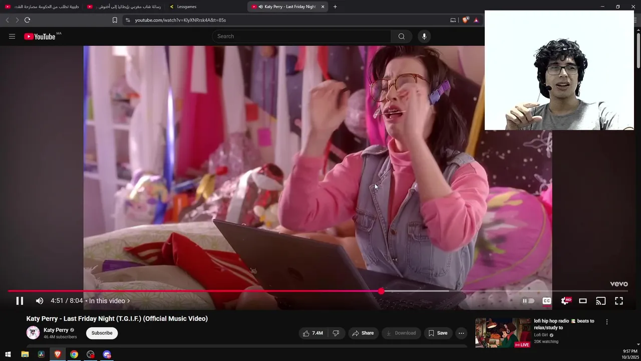Screen dimensions: 641x361
Task: Open lofi hip hop radio title link
Action: [564, 324]
